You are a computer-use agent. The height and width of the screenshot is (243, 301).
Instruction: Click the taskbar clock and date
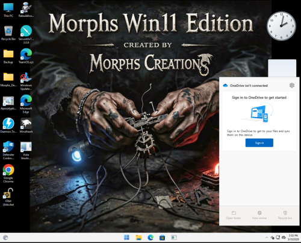tap(293, 238)
